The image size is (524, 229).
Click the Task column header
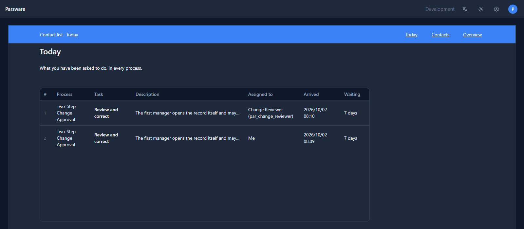(99, 94)
